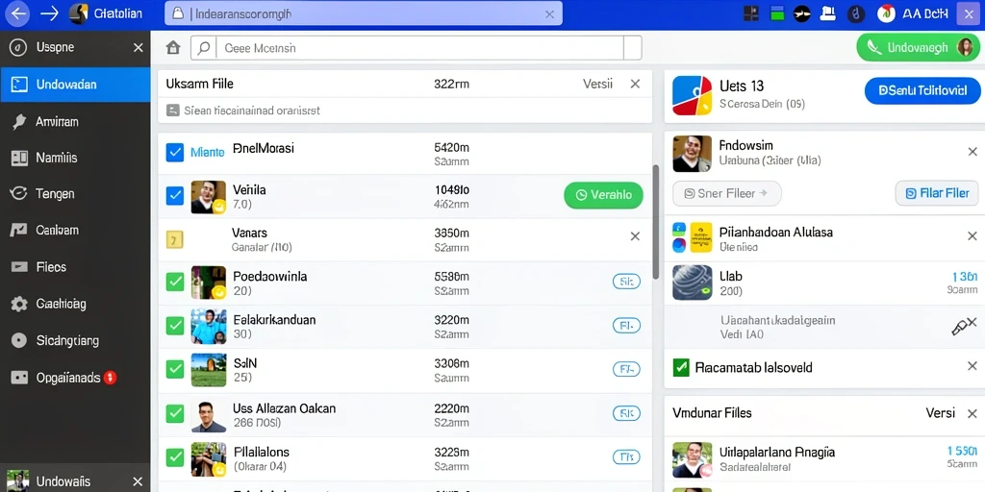Screen dimensions: 985x492
Task: Toggle the green checkbox next to Poedaowinla
Action: (x=175, y=282)
